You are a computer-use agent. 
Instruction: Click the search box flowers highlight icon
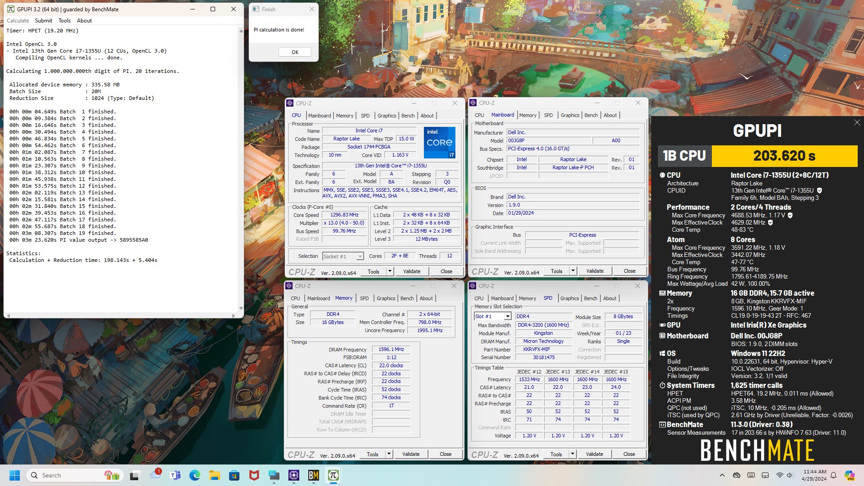pos(112,475)
